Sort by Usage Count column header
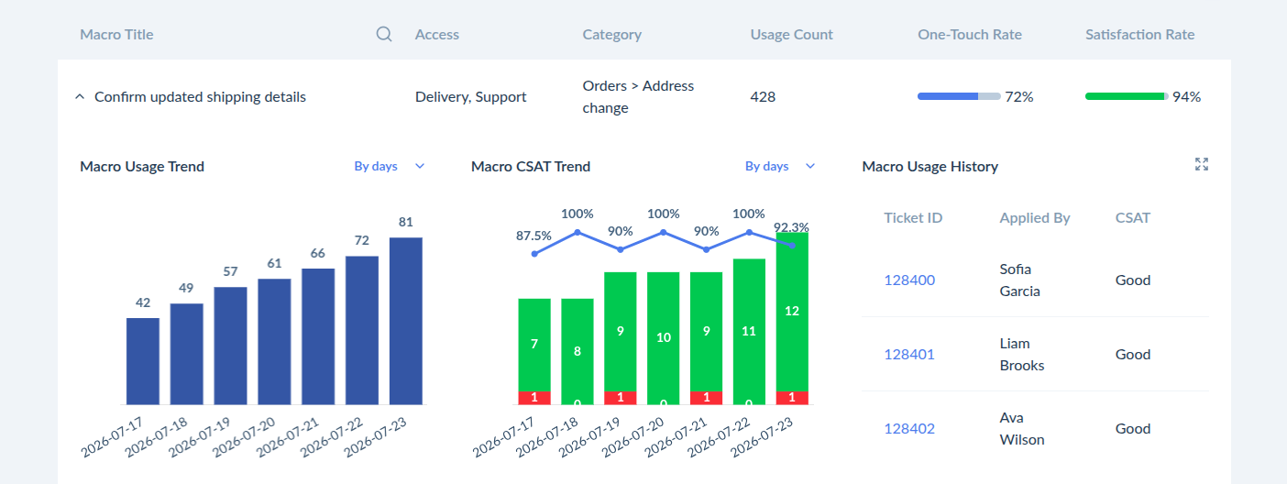The image size is (1287, 484). [791, 35]
